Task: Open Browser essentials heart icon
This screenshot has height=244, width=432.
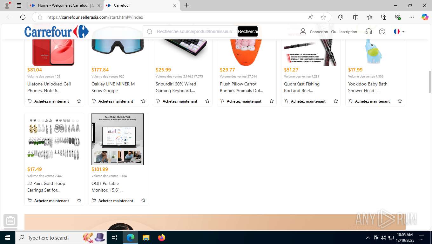Action: click(x=398, y=17)
